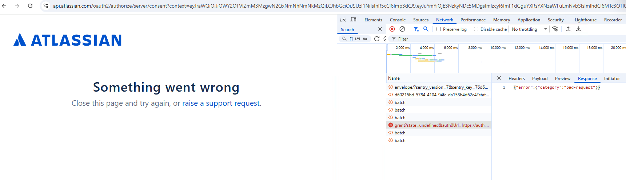The width and height of the screenshot is (626, 180).
Task: Enable the Disable cache checkbox
Action: pos(476,29)
